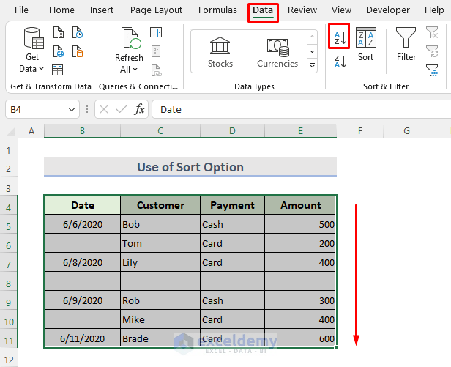451x367 pixels.
Task: Open the Developer tab
Action: [387, 10]
